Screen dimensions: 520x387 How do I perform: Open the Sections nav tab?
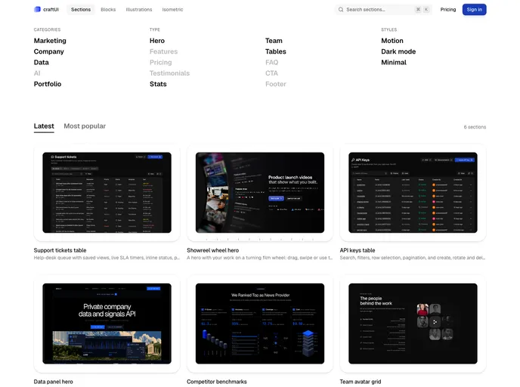pos(81,10)
